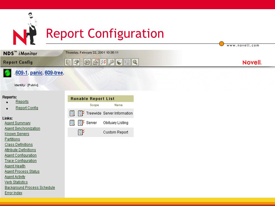Open the Repair wrench icon
Screen dimensions: 275x206
click(x=111, y=62)
